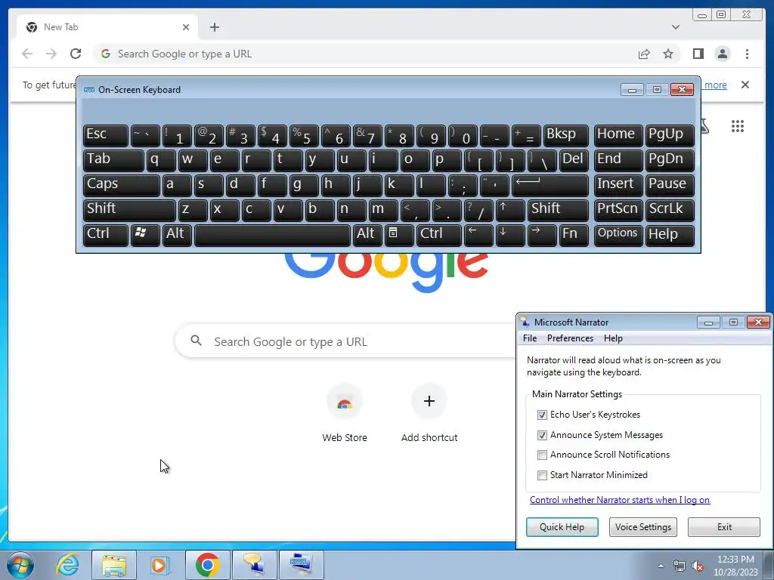Viewport: 774px width, 580px height.
Task: Uncheck Announce System Messages
Action: click(x=542, y=435)
